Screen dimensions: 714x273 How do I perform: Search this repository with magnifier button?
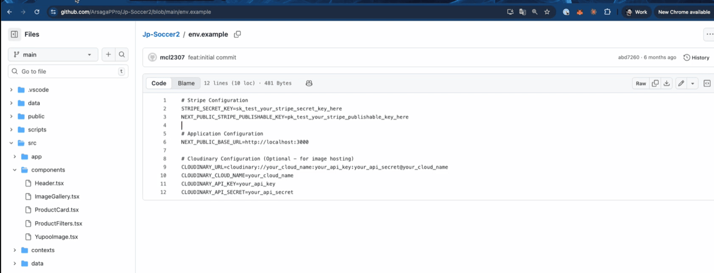(x=122, y=54)
